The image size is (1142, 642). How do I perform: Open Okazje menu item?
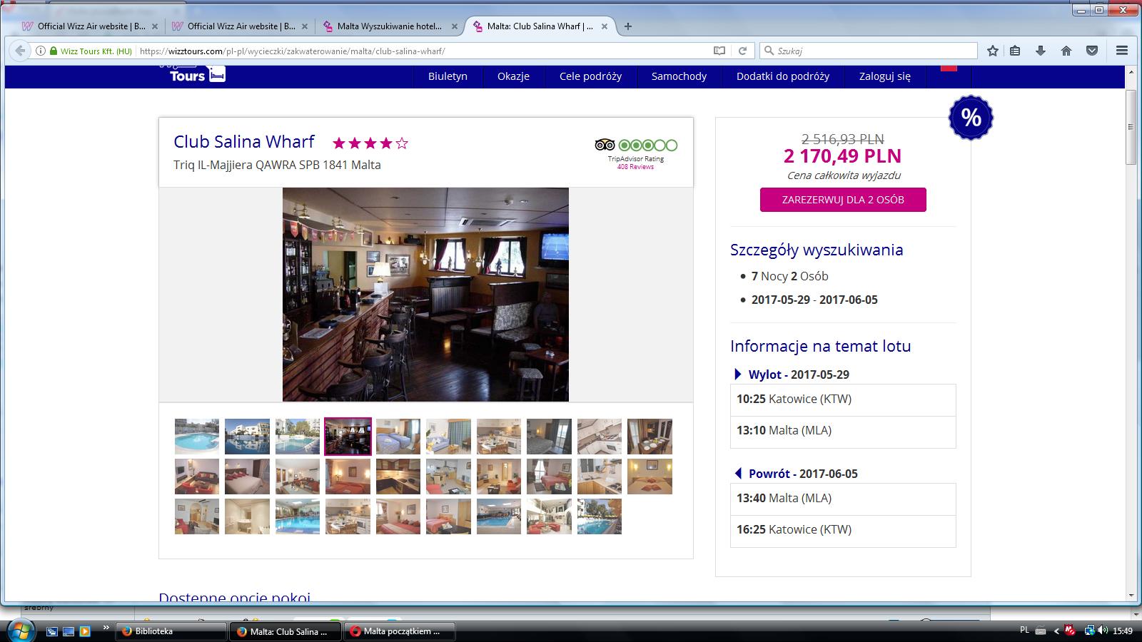513,76
